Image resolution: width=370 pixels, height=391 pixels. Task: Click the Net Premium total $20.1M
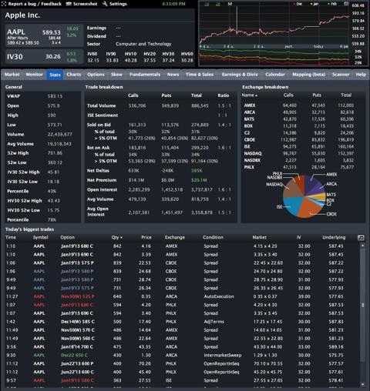(199, 180)
